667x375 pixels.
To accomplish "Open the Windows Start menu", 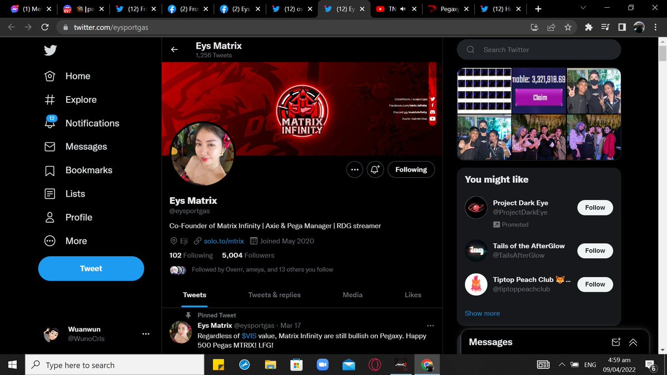I will pyautogui.click(x=12, y=365).
